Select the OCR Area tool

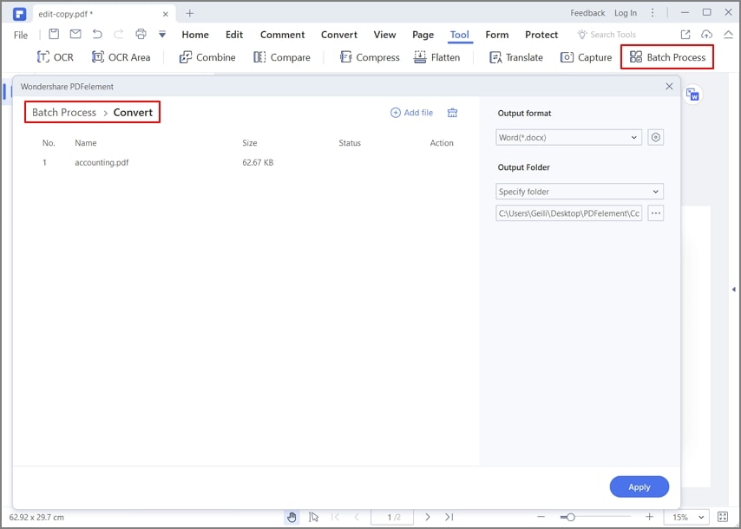coord(121,57)
